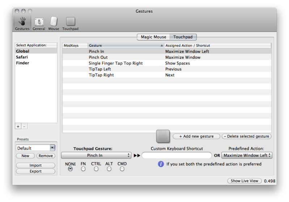Click the gray touchpad preview square
Screen dimensions: 289x202
click(163, 136)
